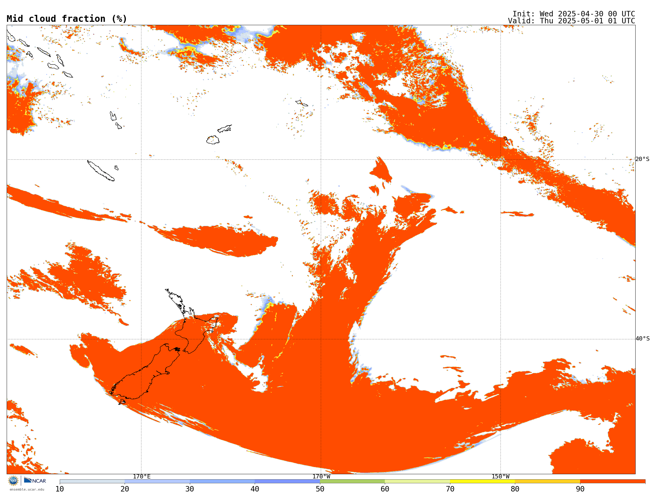Screen dimensions: 655x493
Task: Pick the 60–70 pale yellow-green colorbar segment
Action: (417, 481)
